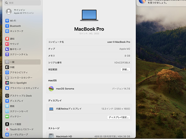Click the 詳細... warranty button
Screen dimensions: 186x139
(x=125, y=69)
